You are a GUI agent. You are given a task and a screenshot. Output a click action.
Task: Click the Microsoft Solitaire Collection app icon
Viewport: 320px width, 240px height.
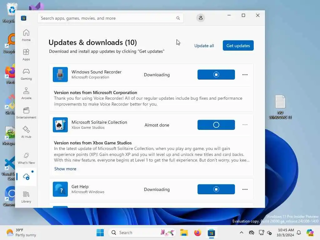60,125
